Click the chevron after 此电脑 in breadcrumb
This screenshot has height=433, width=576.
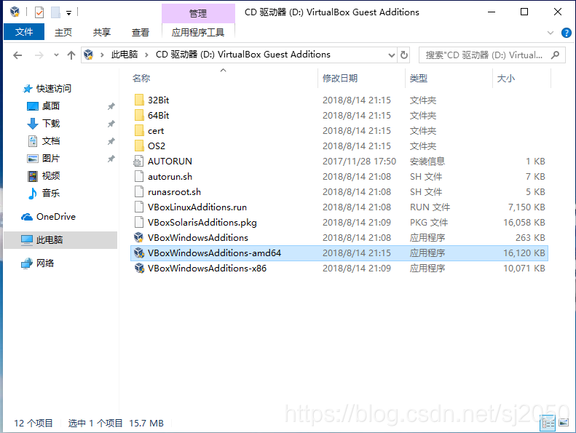coord(146,55)
